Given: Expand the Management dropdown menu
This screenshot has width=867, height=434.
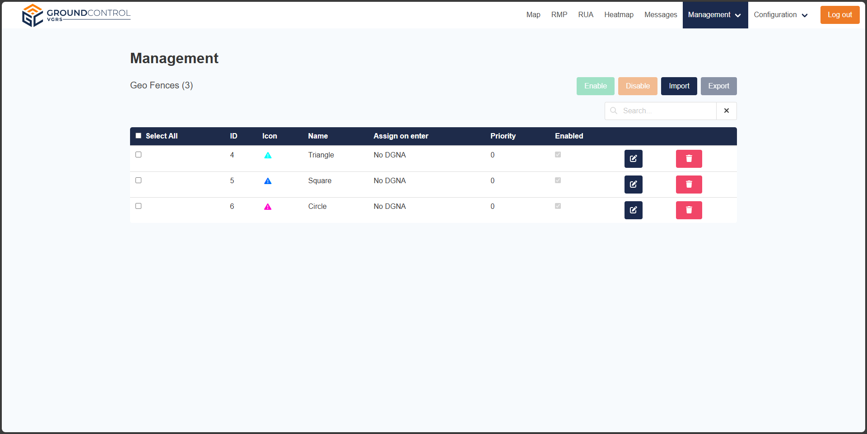Looking at the screenshot, I should tap(715, 15).
